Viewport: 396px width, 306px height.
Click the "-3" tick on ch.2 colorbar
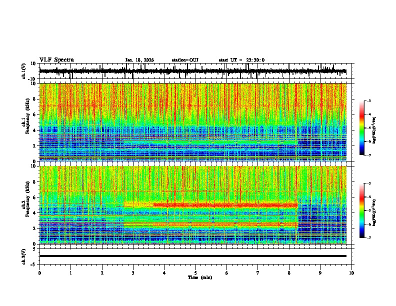point(369,183)
